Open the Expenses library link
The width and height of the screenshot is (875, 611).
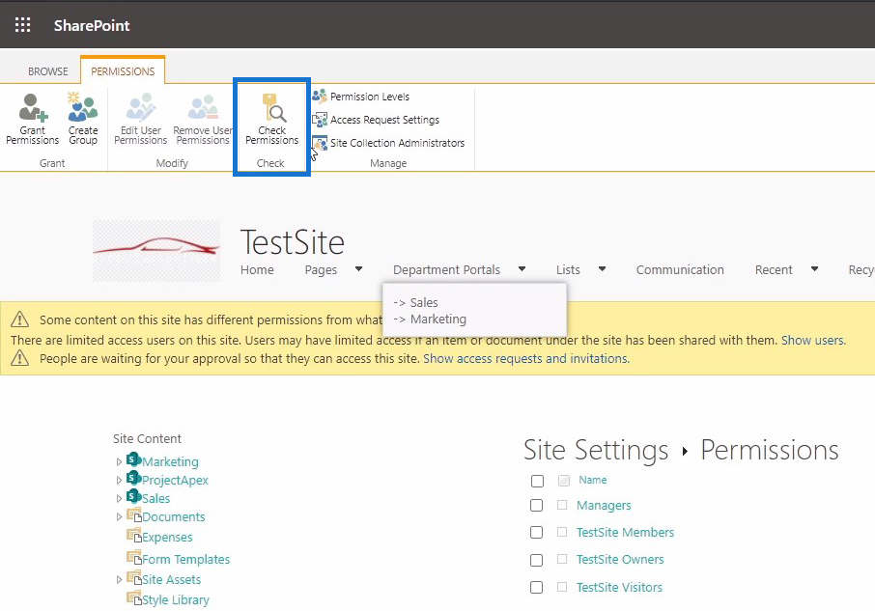pos(167,538)
